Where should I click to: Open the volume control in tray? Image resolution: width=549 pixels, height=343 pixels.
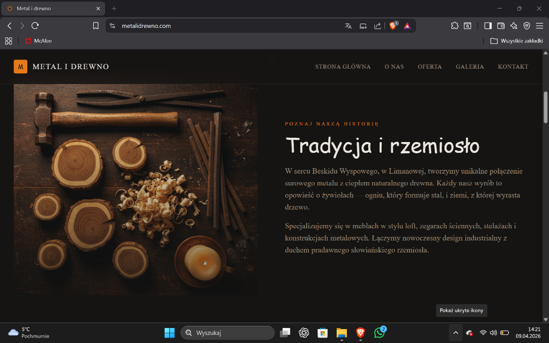tap(493, 332)
